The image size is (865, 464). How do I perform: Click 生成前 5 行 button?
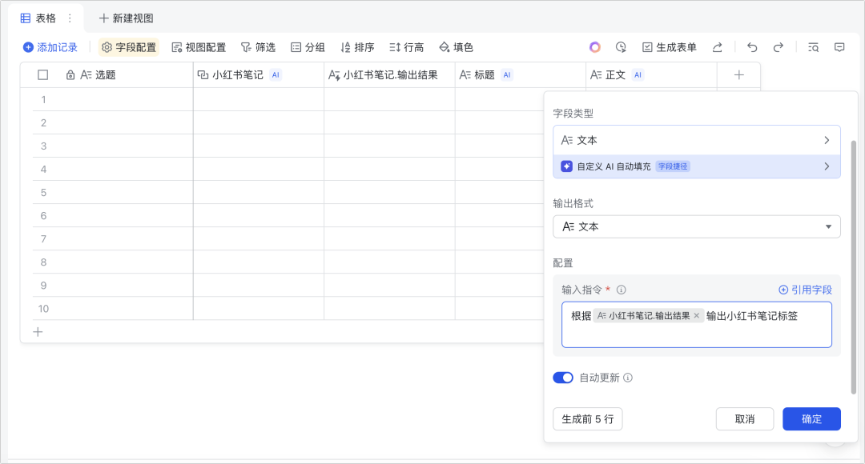pos(588,419)
